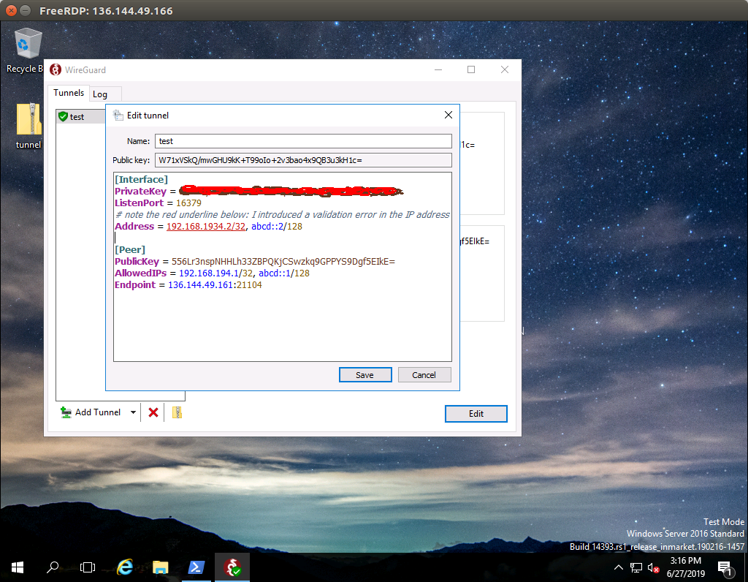Open Task View from the taskbar
Screen dimensions: 748x582
tap(88, 567)
